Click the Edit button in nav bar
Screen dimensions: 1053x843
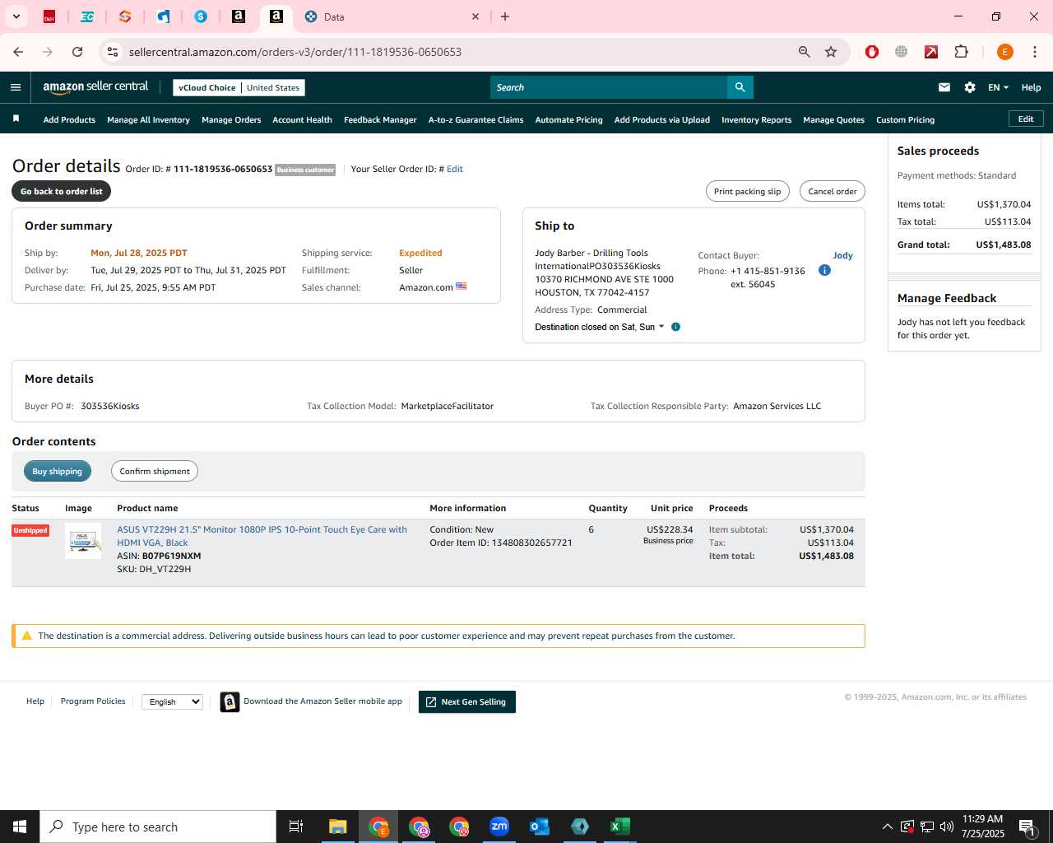1026,119
